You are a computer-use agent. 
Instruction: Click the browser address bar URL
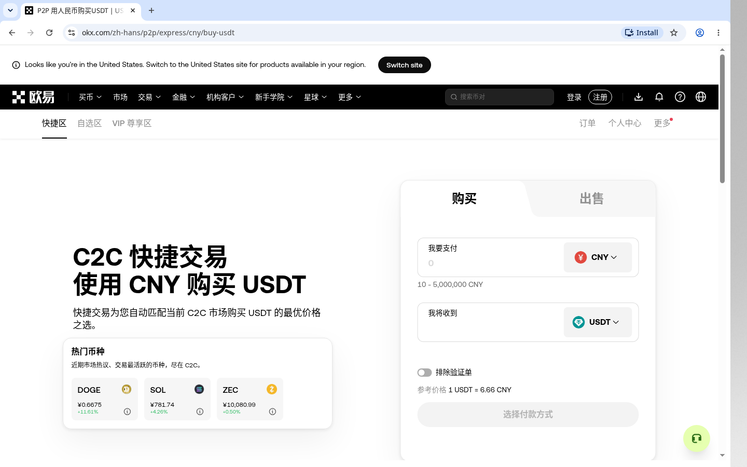pyautogui.click(x=158, y=33)
